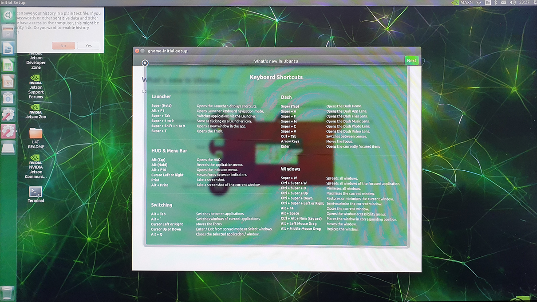
Task: Click 'Opens the HUD.' description text
Action: pyautogui.click(x=209, y=160)
